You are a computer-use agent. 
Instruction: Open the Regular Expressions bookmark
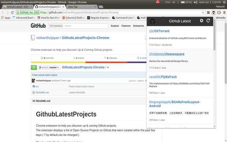pos(99,18)
